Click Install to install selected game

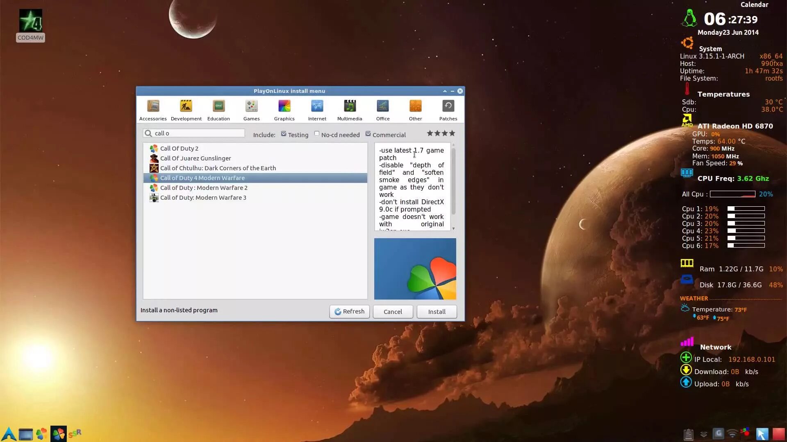(437, 311)
